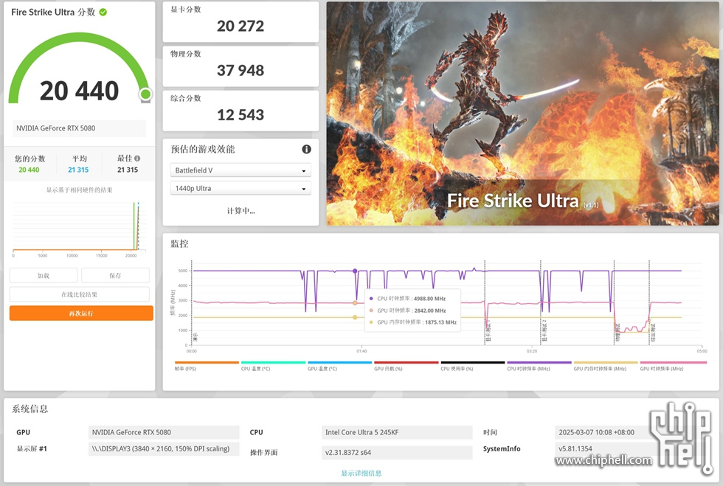This screenshot has height=486, width=723.
Task: Select the GPU field in 系统信息
Action: point(164,432)
